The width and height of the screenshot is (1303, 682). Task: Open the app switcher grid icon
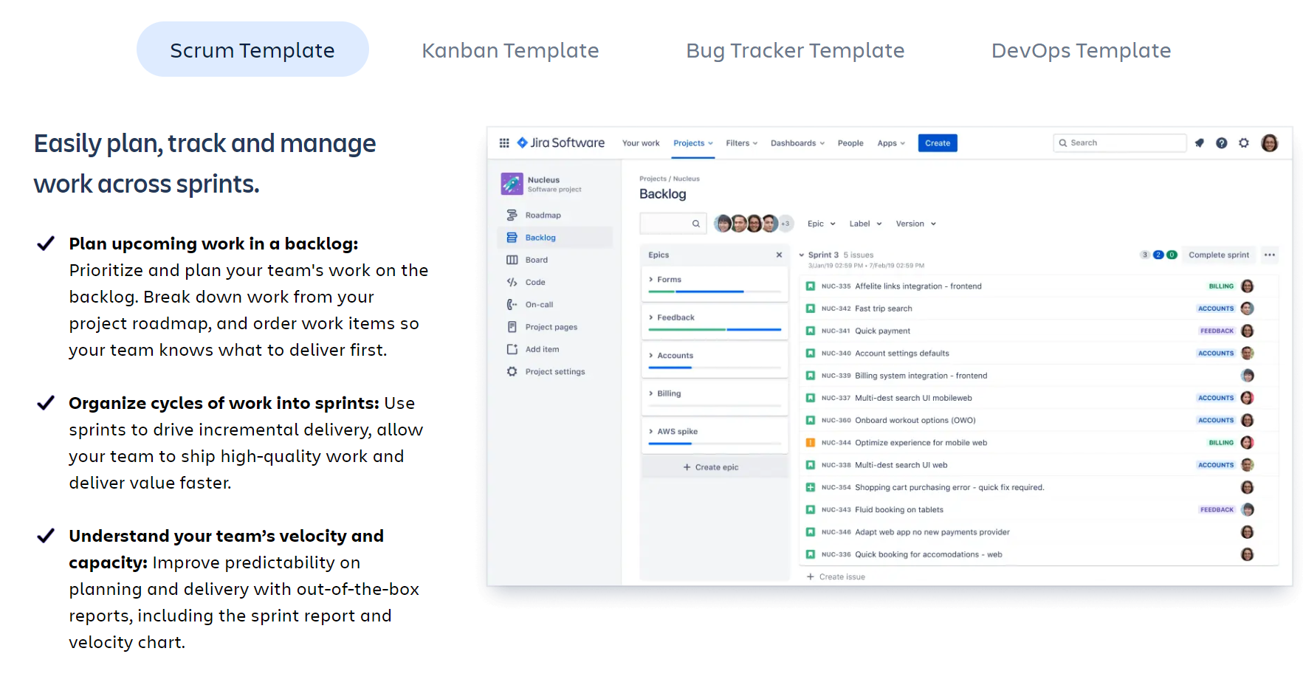504,143
